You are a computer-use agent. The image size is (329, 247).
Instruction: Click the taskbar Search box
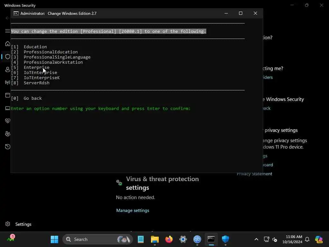pyautogui.click(x=98, y=239)
